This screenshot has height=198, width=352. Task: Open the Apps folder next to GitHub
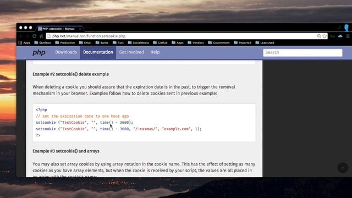pyautogui.click(x=178, y=43)
